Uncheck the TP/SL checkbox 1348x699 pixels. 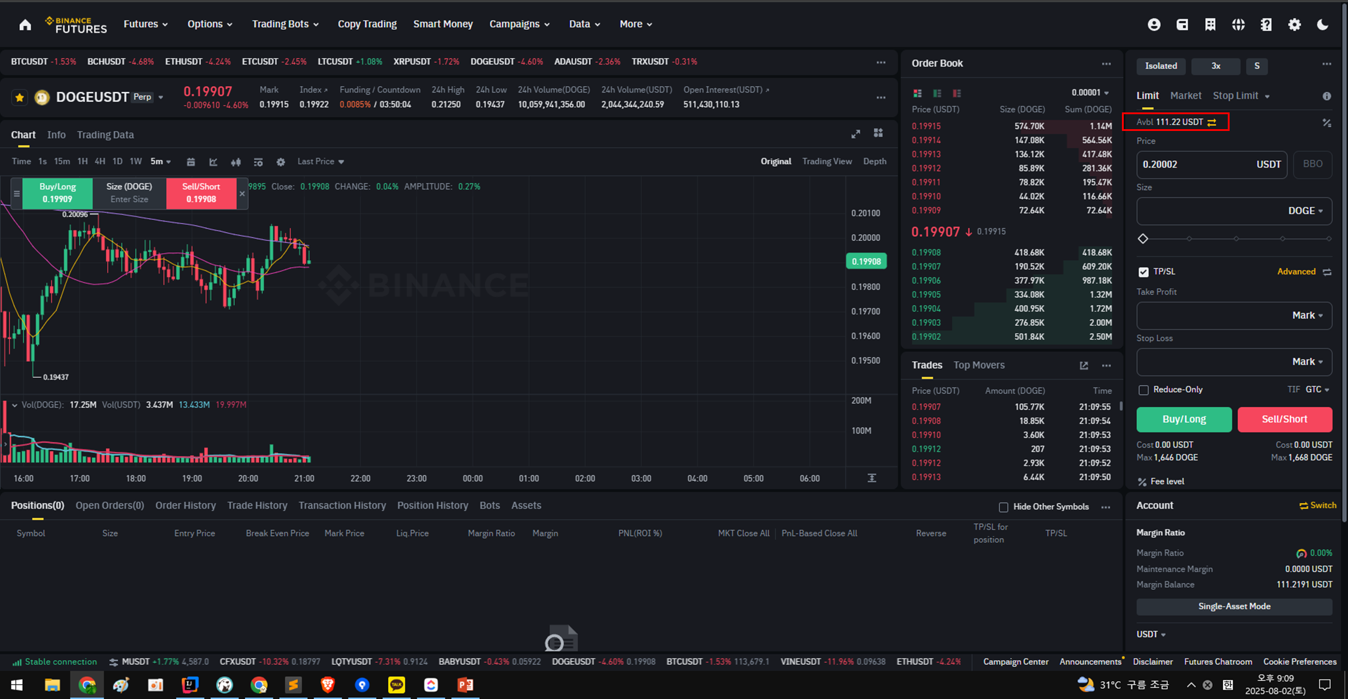tap(1143, 272)
